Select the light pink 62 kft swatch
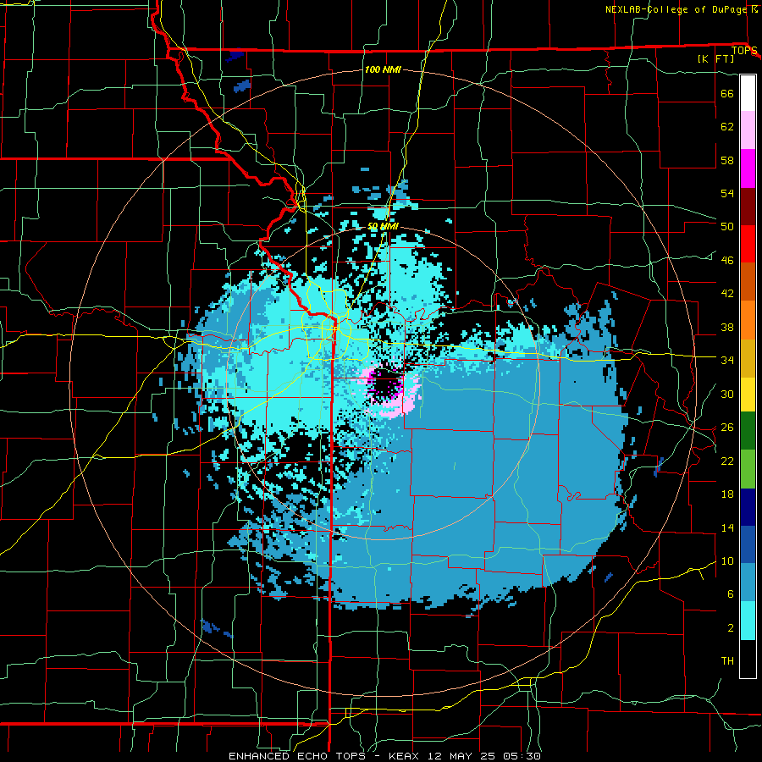Screen dimensions: 762x762 (x=748, y=130)
